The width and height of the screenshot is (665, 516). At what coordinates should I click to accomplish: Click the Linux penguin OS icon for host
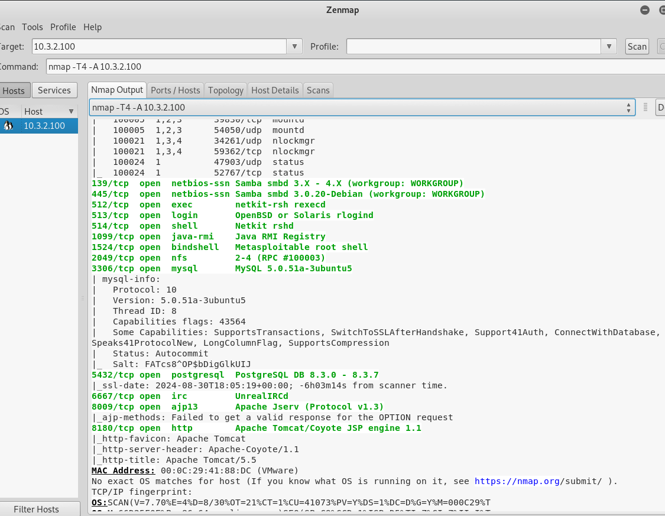click(8, 126)
